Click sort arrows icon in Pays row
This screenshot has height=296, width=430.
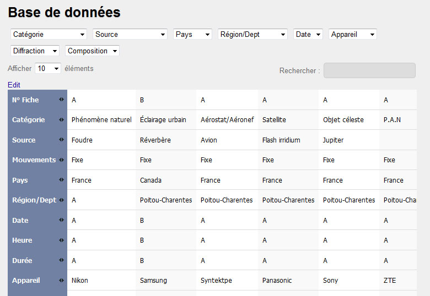tap(62, 180)
